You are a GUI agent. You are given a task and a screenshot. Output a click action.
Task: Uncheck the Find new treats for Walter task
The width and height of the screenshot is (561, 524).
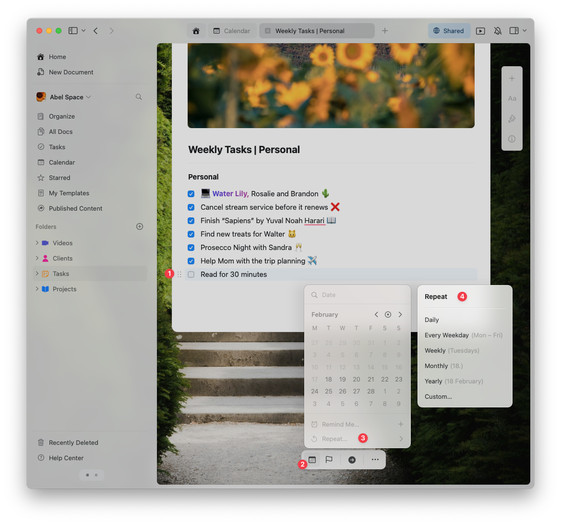click(x=191, y=234)
